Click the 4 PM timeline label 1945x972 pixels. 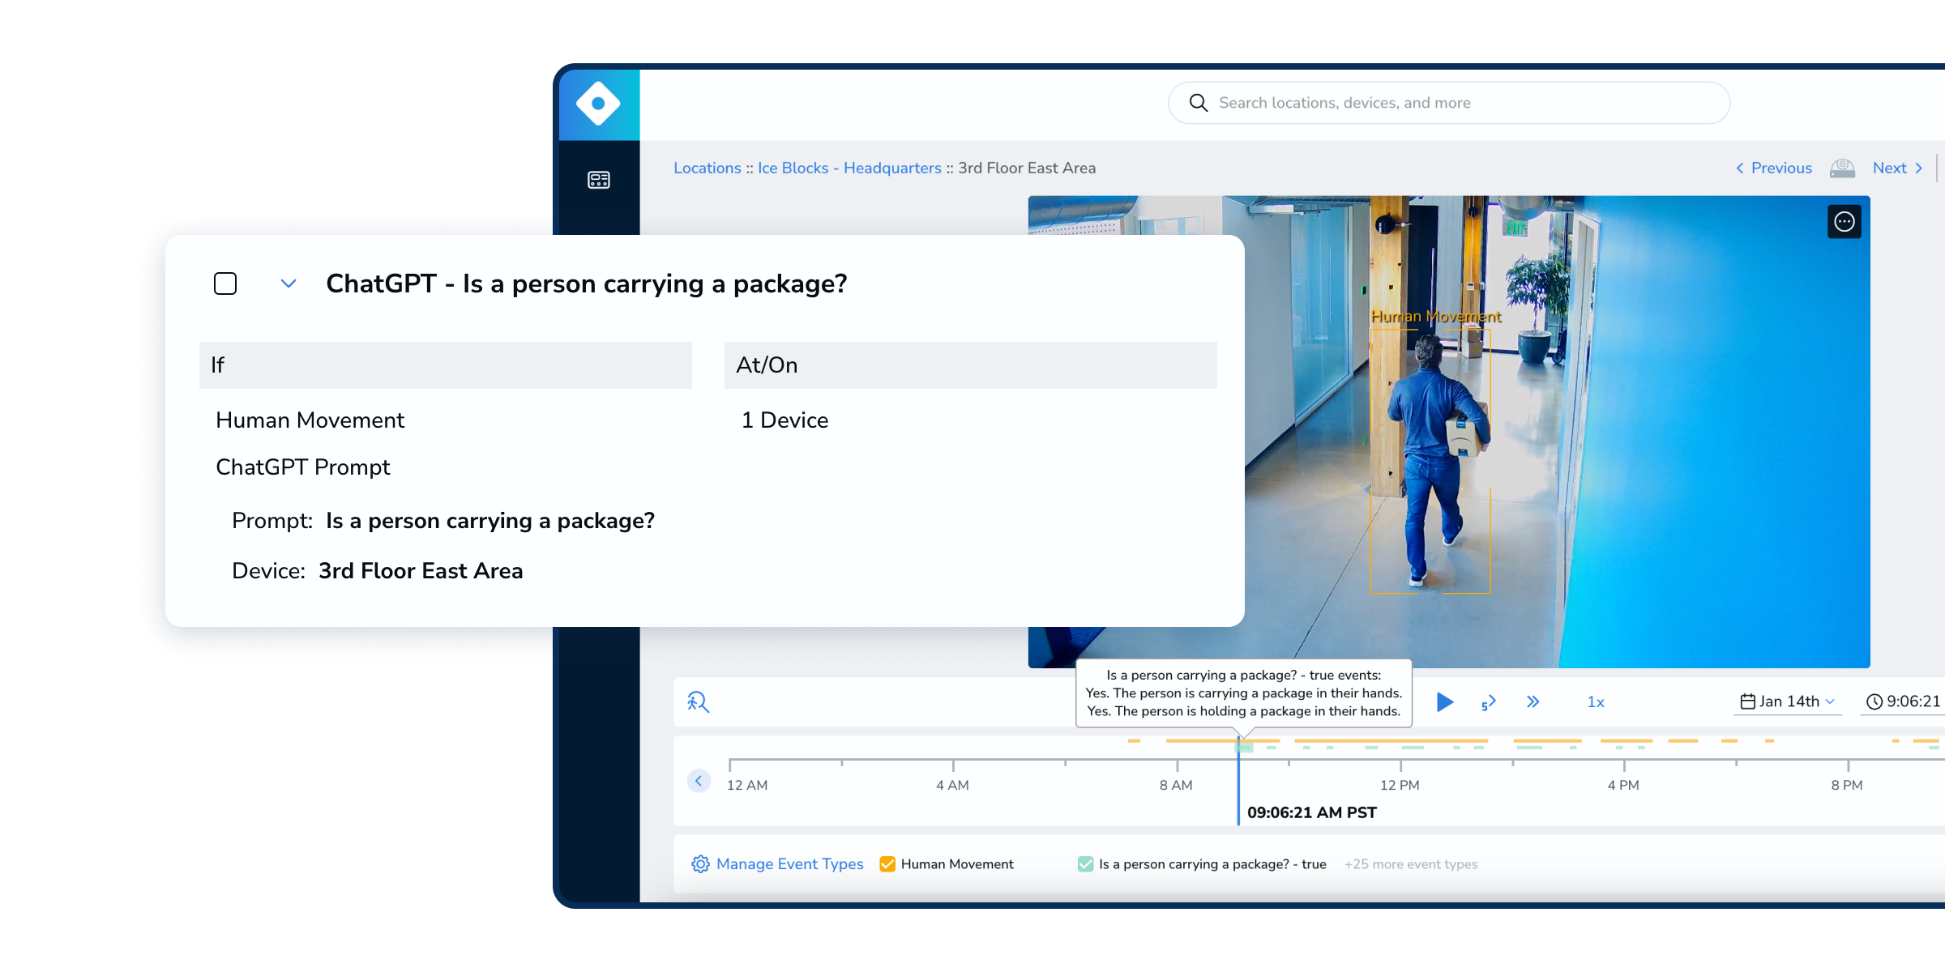click(1623, 785)
